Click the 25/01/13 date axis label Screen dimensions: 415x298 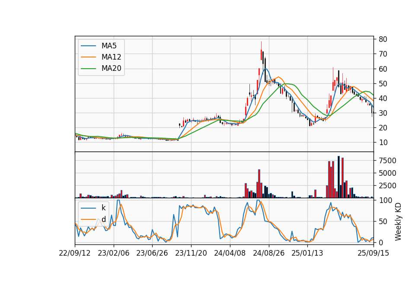point(307,253)
